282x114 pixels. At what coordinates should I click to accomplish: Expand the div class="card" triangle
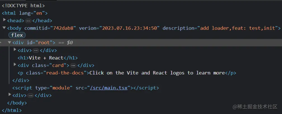(15, 64)
